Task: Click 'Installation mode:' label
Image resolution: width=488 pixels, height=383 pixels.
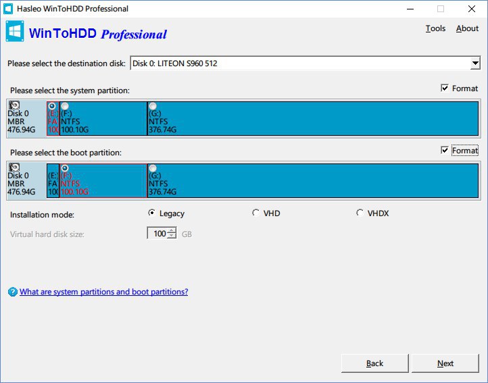Action: pyautogui.click(x=42, y=215)
